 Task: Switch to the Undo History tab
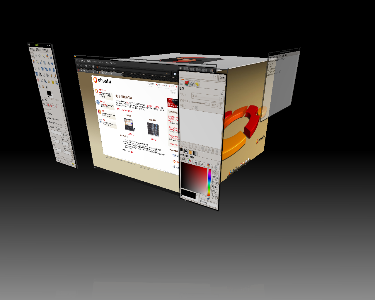(197, 84)
